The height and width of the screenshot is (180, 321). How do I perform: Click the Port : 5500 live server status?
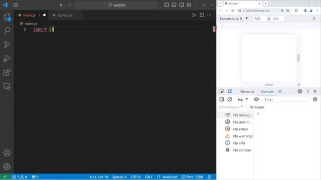point(192,177)
